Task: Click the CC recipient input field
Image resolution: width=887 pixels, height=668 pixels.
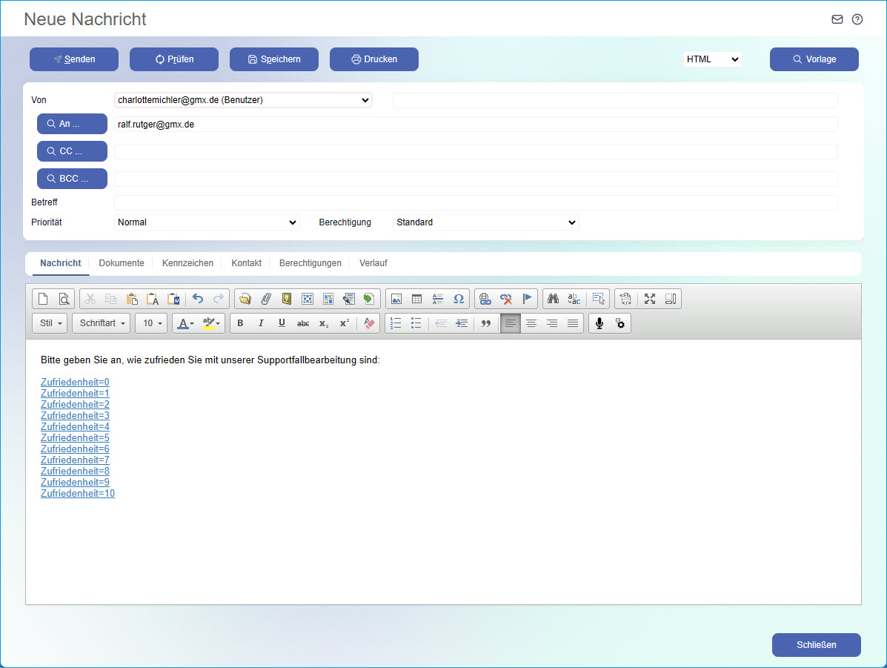Action: pos(476,151)
